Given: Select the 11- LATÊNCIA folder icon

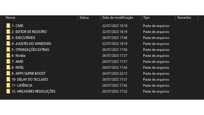Looking at the screenshot, I should point(8,86).
